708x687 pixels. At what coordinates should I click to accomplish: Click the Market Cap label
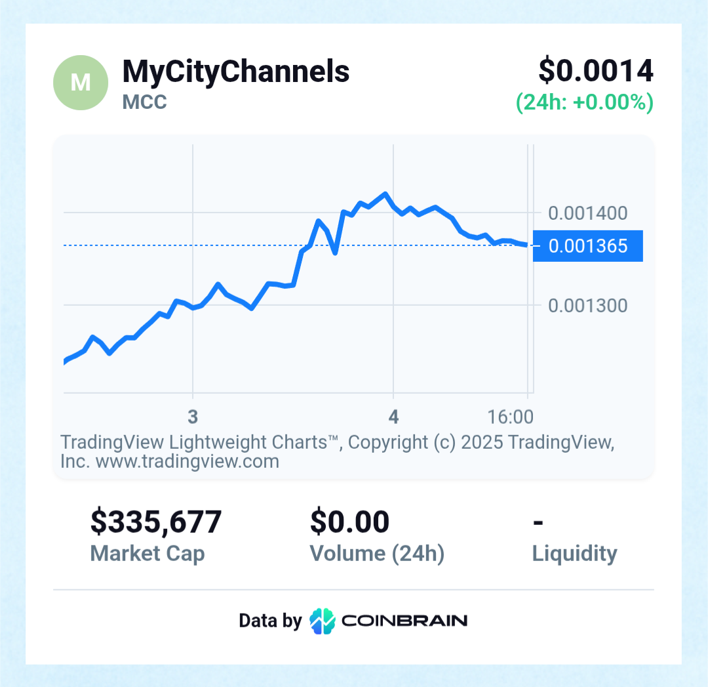[x=147, y=553]
